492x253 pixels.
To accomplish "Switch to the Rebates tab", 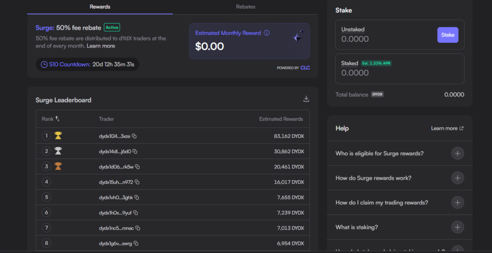I will pyautogui.click(x=246, y=7).
